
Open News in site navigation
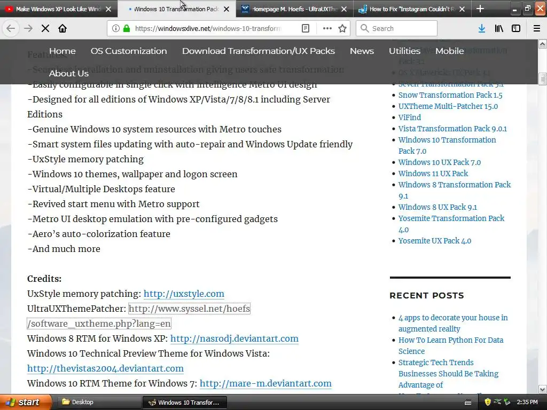click(x=362, y=51)
